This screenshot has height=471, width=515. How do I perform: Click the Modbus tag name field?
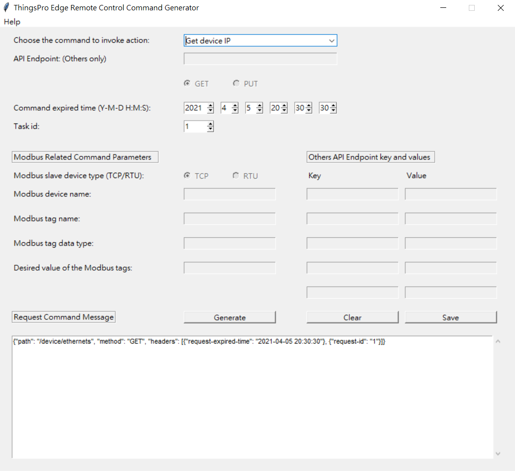tap(229, 219)
